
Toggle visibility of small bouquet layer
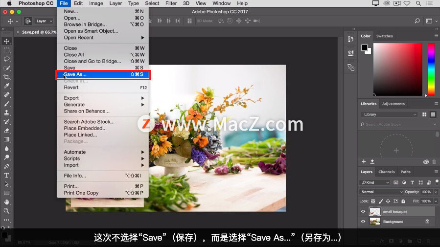click(363, 212)
